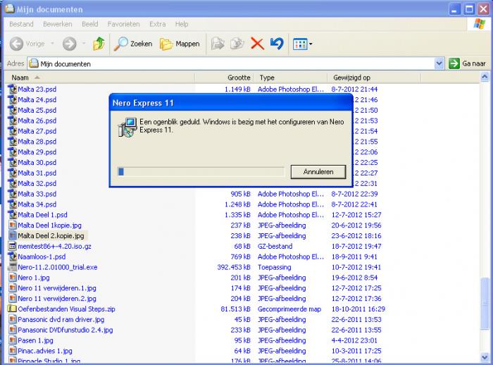This screenshot has height=365, width=493.
Task: Click the GZ-bestand type cell
Action: tap(275, 246)
